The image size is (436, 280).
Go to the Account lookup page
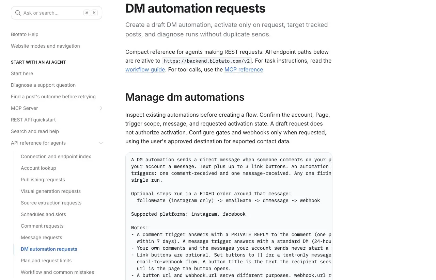coord(38,168)
